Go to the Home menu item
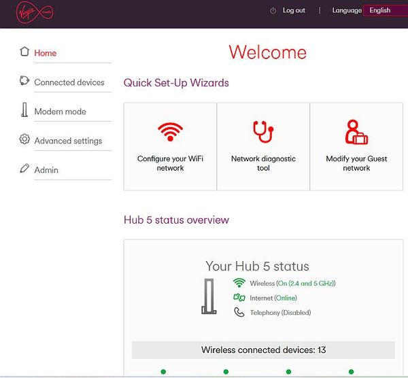This screenshot has height=378, width=408. point(46,53)
